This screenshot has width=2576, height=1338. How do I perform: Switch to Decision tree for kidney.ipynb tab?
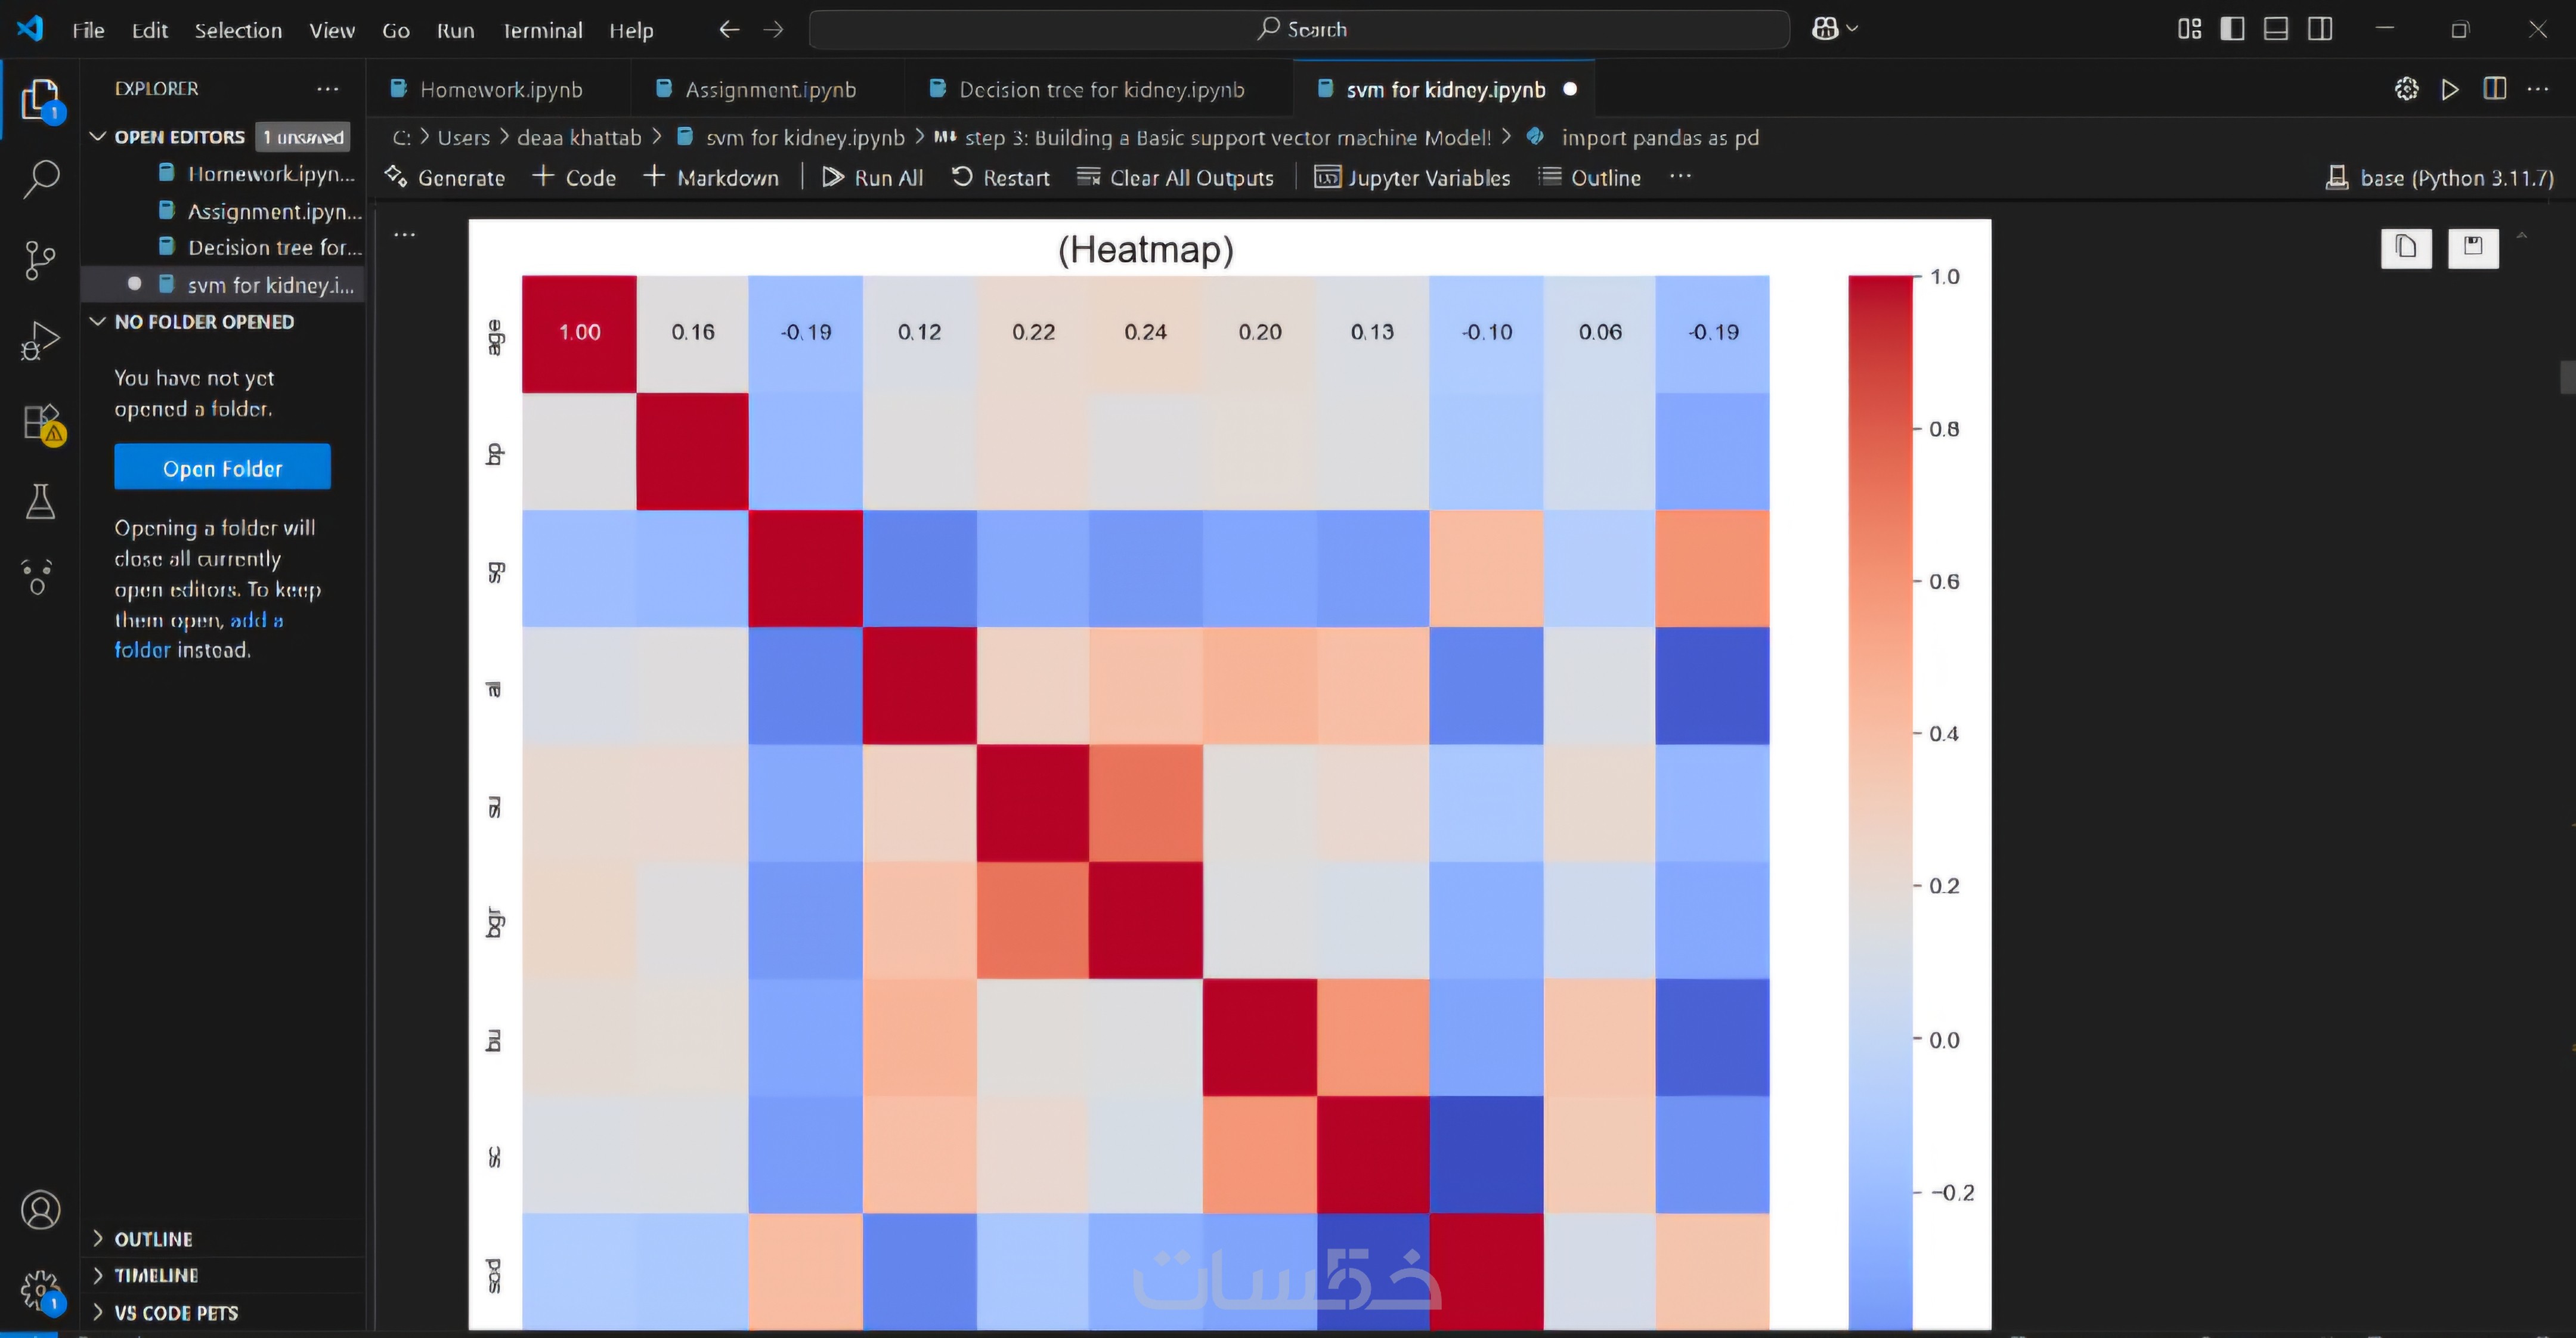tap(1101, 90)
